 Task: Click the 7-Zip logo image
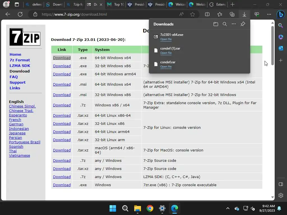tap(25, 37)
